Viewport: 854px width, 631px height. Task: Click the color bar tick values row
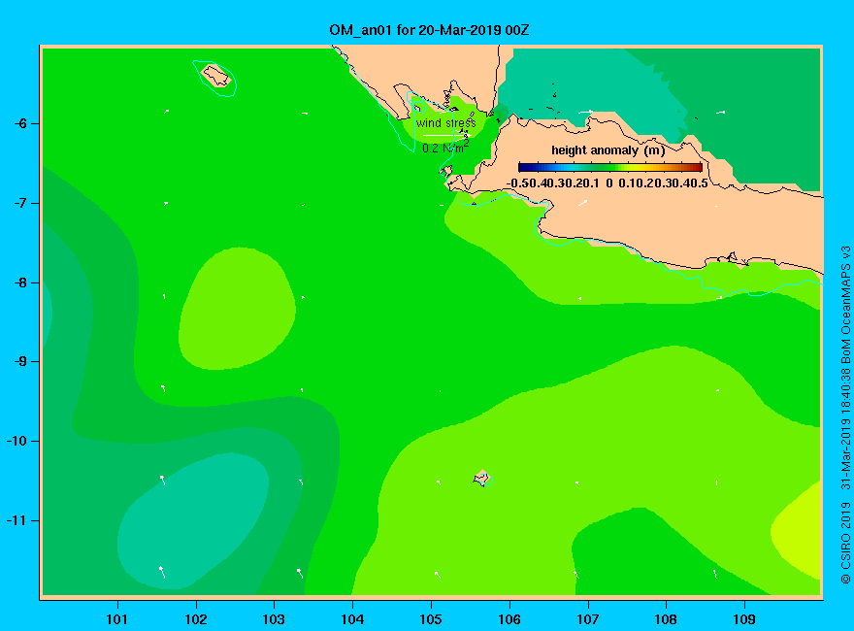(x=608, y=183)
